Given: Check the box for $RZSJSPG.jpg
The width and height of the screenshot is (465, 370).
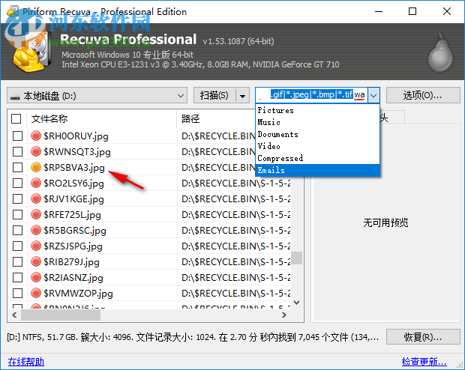Looking at the screenshot, I should coord(17,246).
